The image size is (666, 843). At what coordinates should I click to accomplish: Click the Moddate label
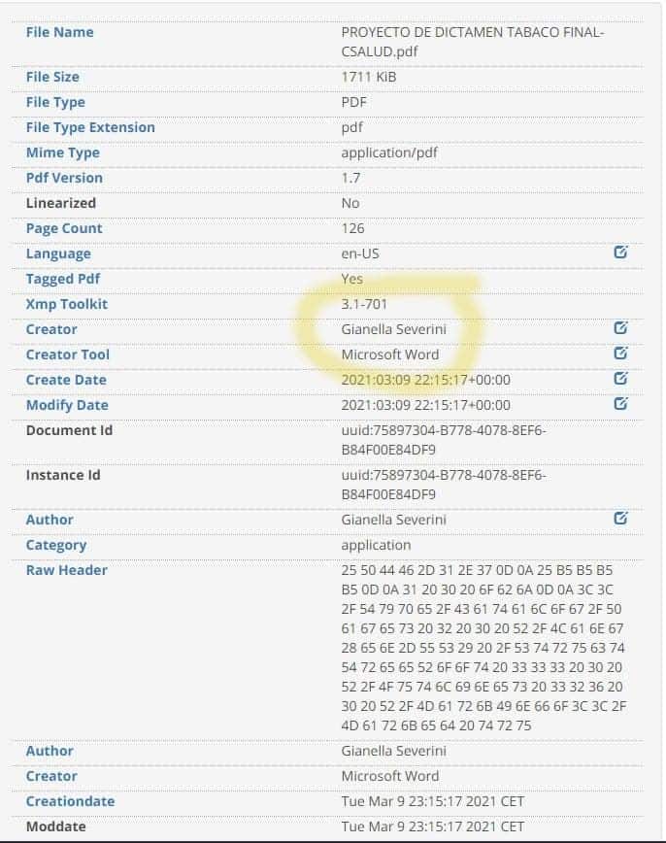click(56, 826)
